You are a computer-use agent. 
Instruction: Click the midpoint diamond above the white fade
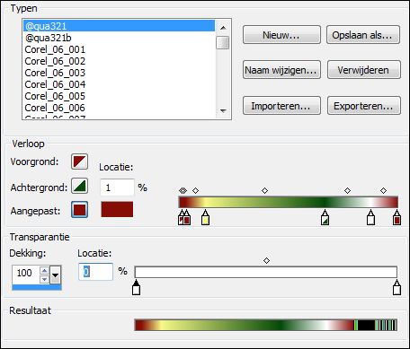[347, 190]
